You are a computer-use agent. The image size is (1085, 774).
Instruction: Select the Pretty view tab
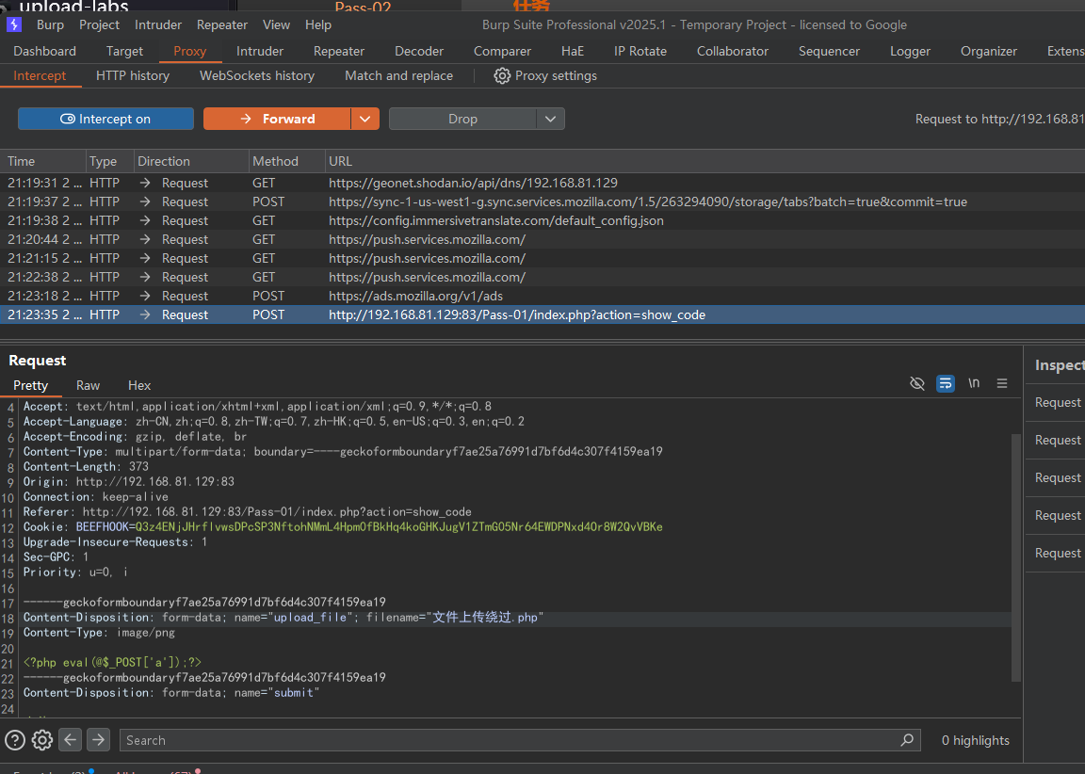pos(30,386)
